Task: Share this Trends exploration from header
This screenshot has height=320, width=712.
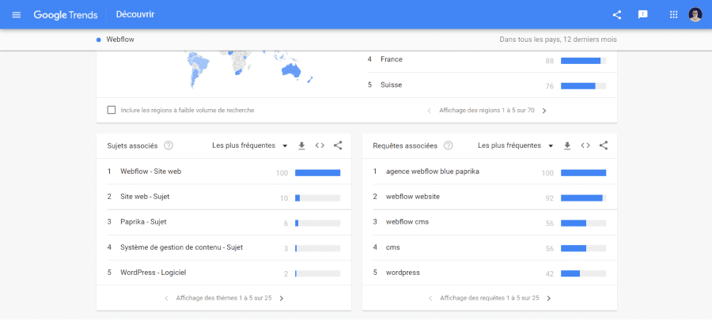Action: [x=616, y=14]
